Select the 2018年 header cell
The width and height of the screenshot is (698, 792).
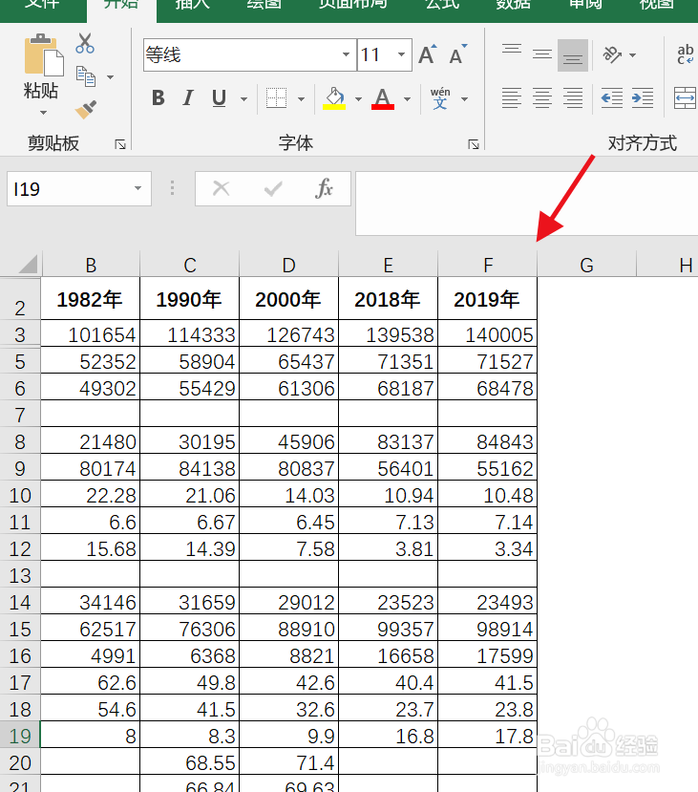click(388, 298)
